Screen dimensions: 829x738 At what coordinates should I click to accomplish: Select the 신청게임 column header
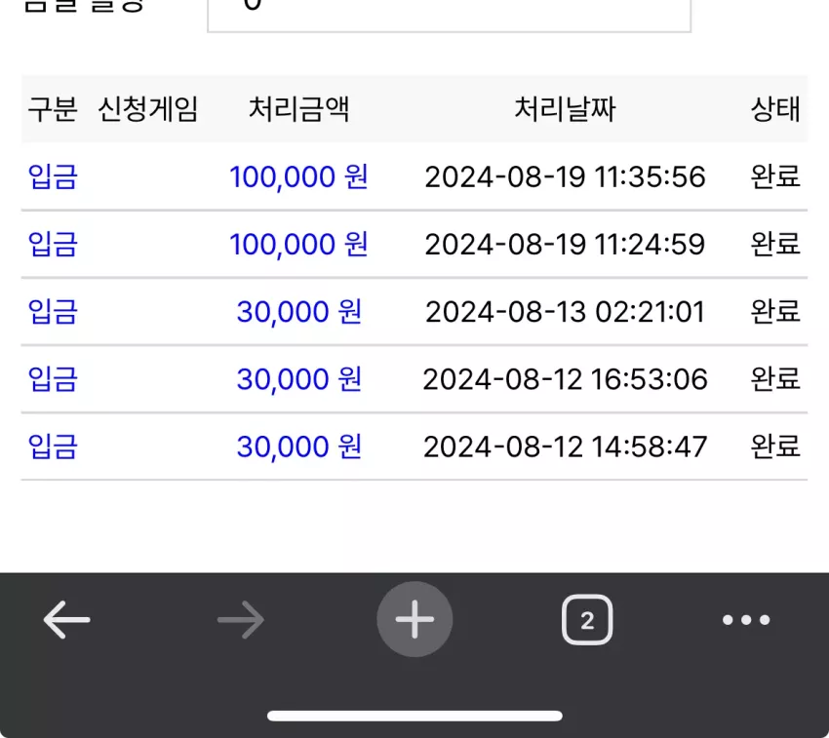148,109
